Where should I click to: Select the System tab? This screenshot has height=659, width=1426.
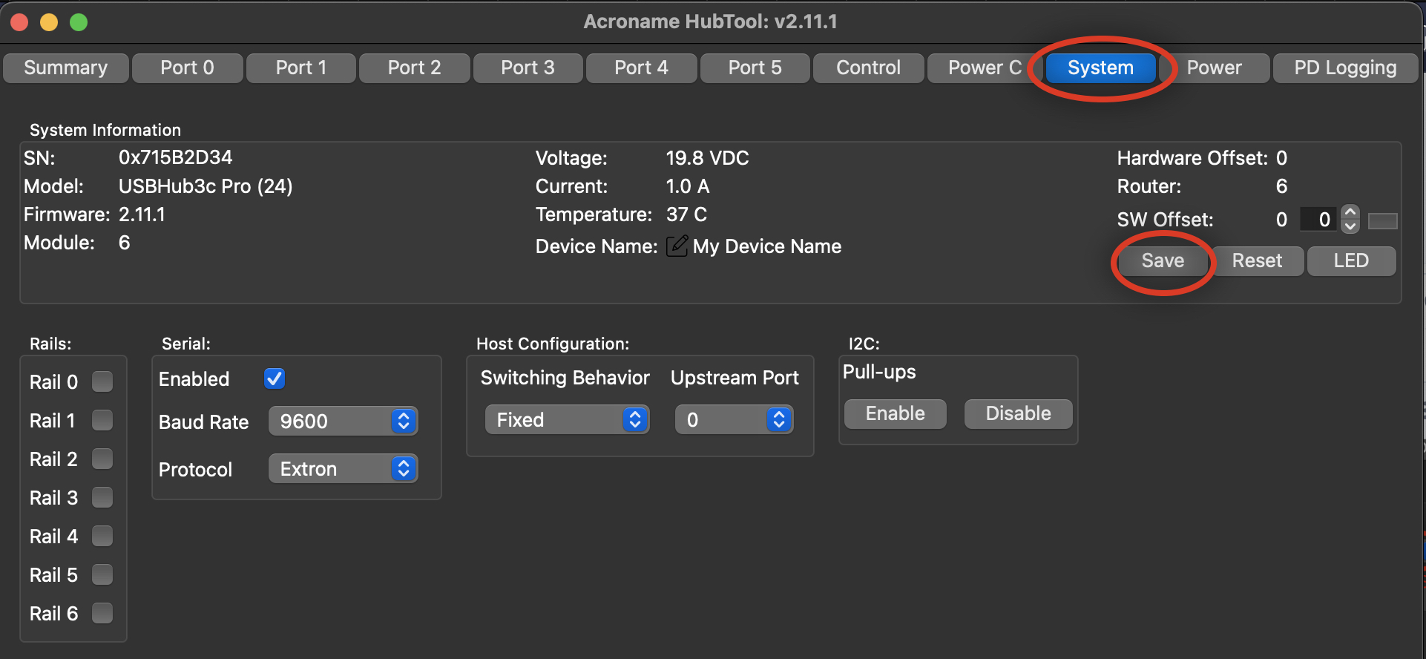tap(1101, 68)
